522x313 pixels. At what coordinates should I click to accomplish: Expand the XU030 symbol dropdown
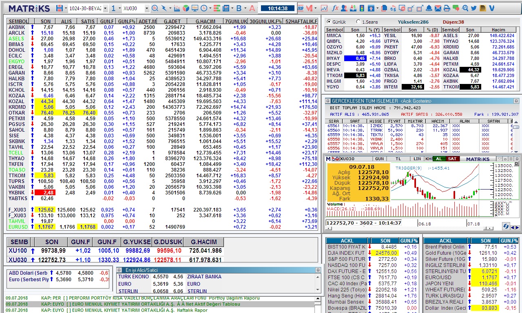147,9
